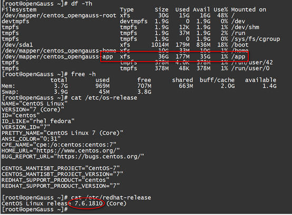Click the 'Mounted on' column header
Viewport: 292px width, 215px height.
[x=249, y=9]
